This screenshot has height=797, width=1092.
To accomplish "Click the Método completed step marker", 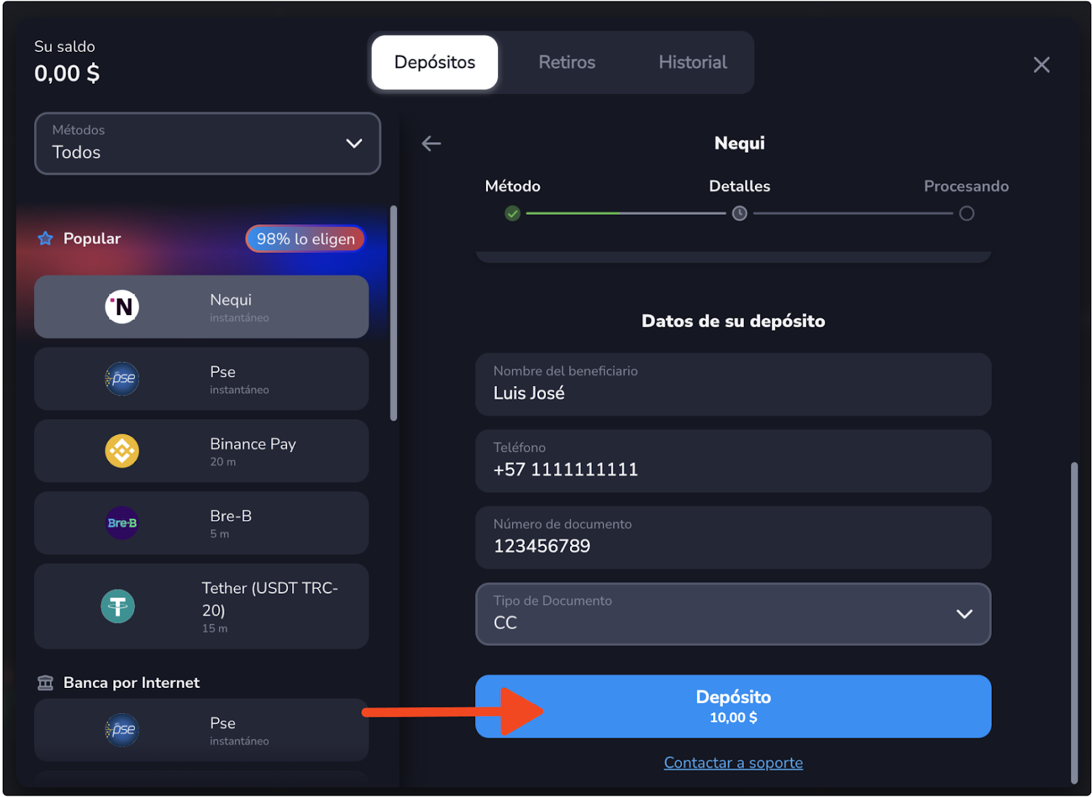I will click(513, 214).
